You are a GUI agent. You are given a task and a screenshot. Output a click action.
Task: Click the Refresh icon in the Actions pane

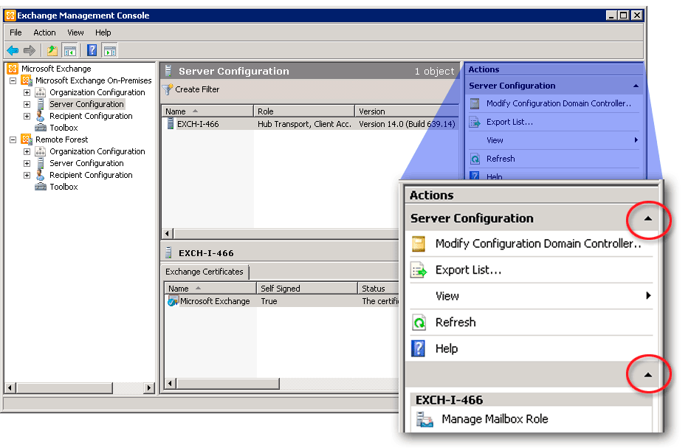[x=419, y=323]
